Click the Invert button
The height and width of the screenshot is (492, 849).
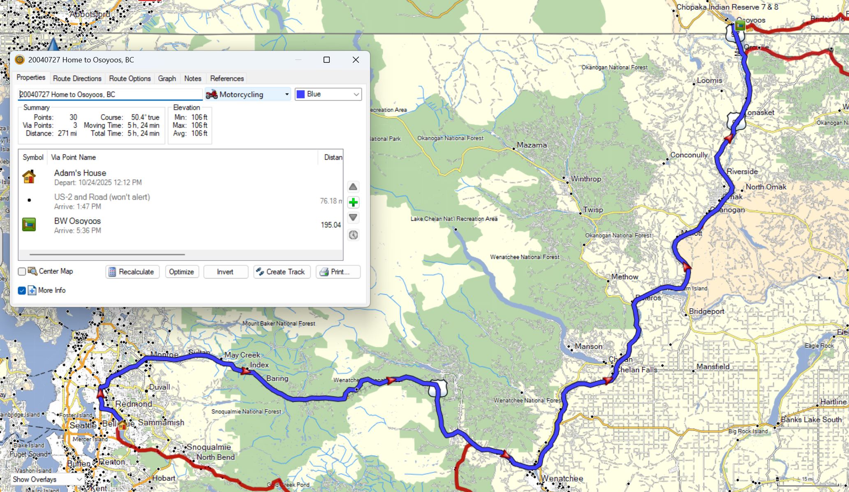point(225,272)
